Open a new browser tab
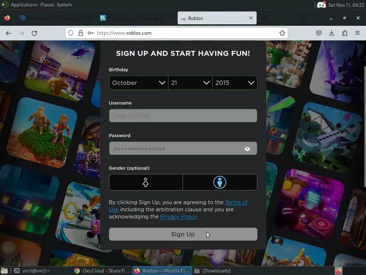Screen dimensions: 366x275 264,18
